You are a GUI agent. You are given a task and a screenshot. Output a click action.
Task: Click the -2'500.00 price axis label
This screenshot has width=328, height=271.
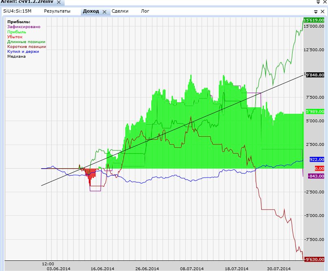[314, 192]
